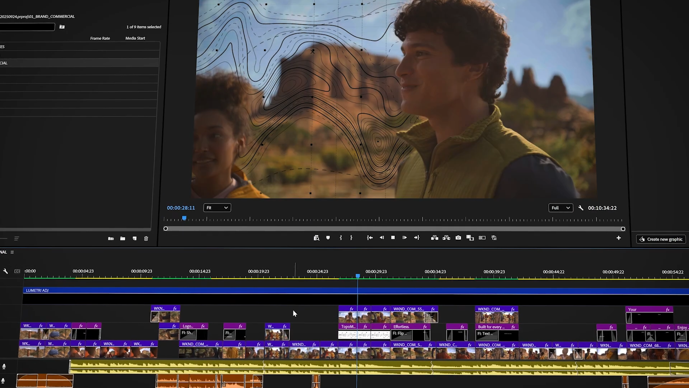The width and height of the screenshot is (689, 388).
Task: Open the Fit zoom level dropdown
Action: point(217,208)
